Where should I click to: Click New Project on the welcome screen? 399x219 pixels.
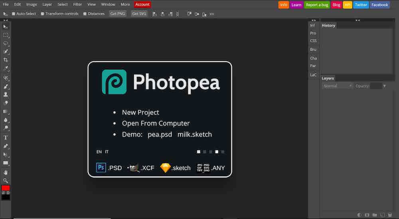tap(140, 112)
